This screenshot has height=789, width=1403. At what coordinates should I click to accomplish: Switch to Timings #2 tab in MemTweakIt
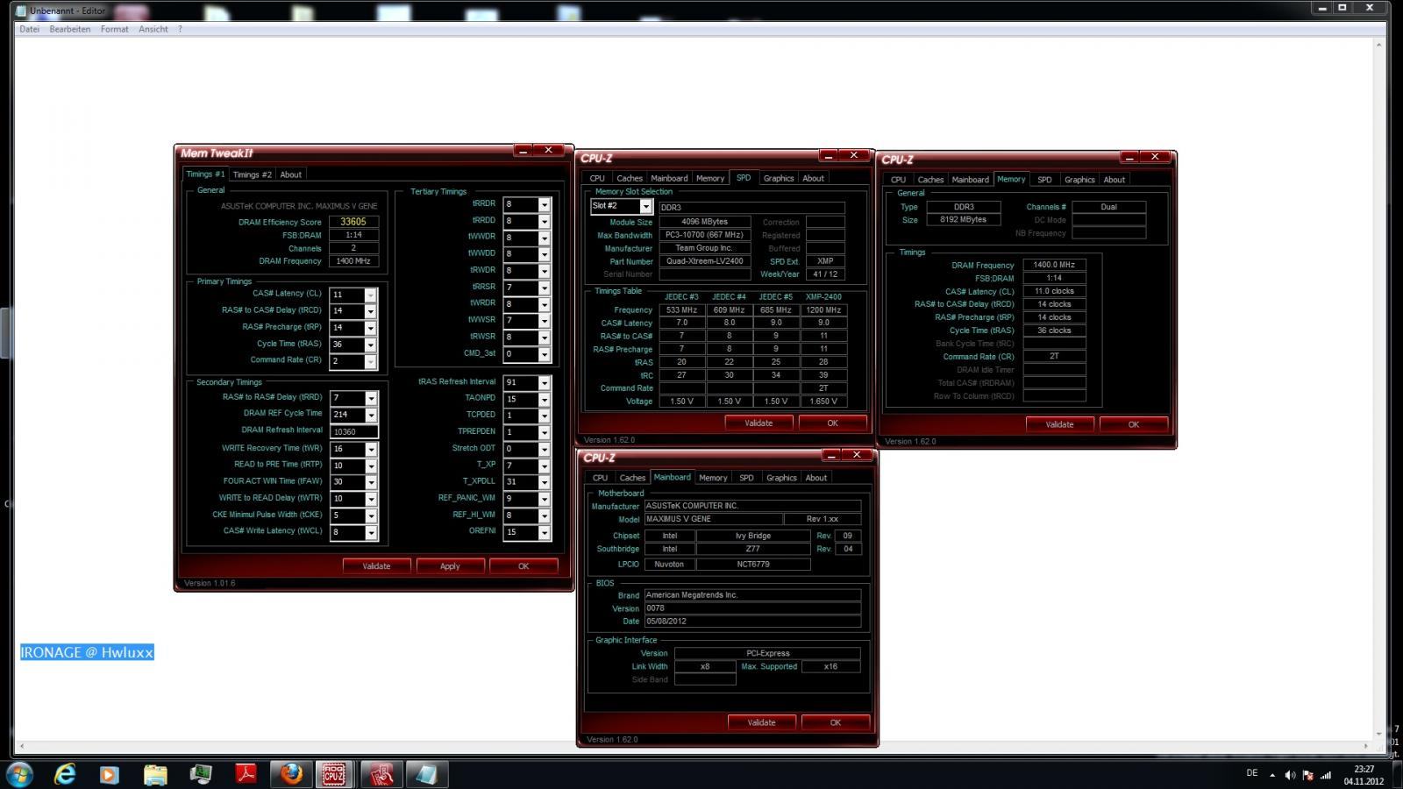tap(253, 174)
